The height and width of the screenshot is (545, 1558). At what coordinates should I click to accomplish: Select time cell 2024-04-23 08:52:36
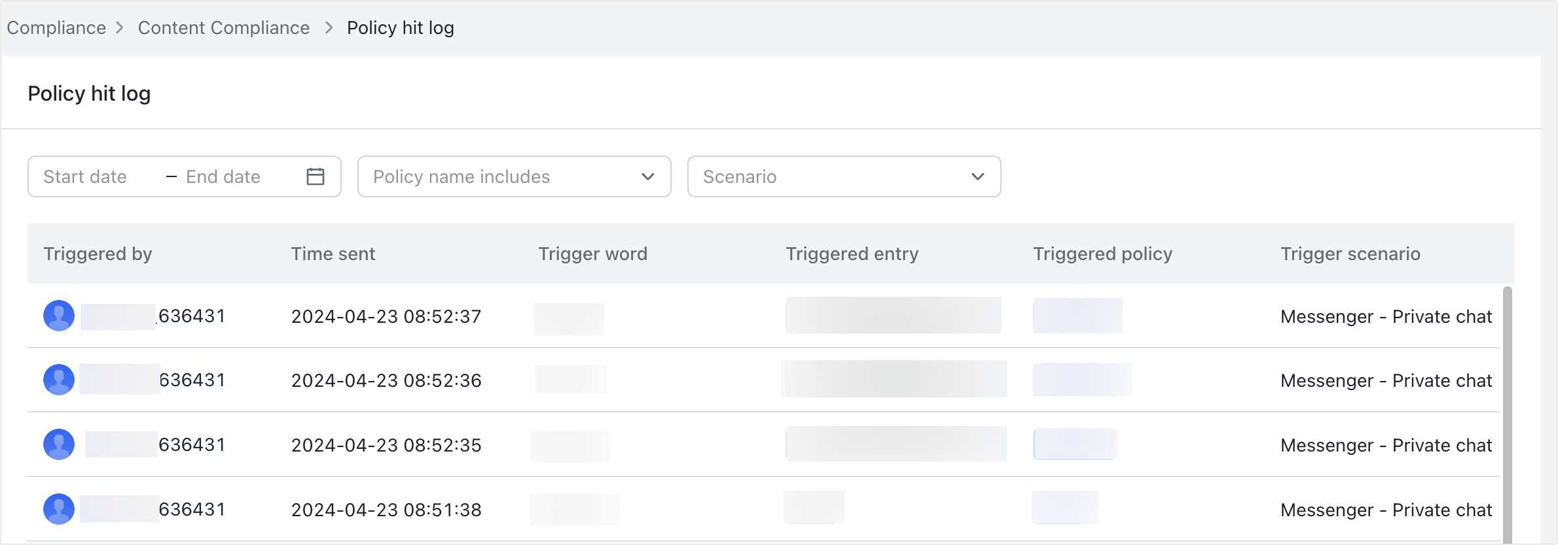click(386, 380)
